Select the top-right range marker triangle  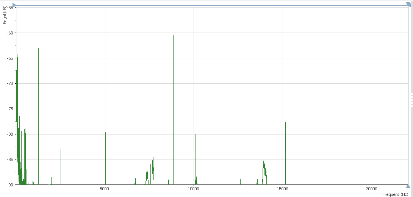pyautogui.click(x=408, y=5)
